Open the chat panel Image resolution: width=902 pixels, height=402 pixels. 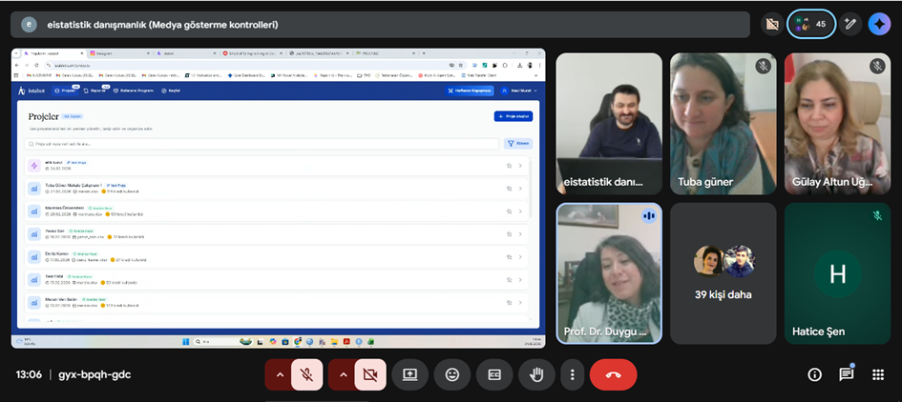(846, 374)
